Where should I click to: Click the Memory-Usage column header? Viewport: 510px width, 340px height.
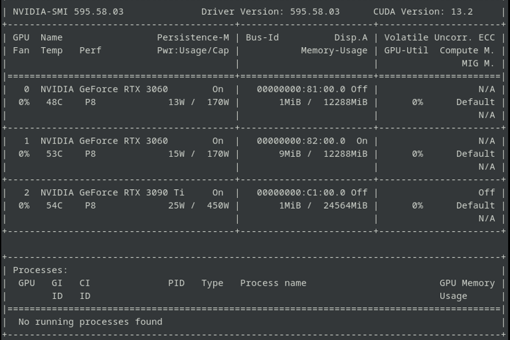pyautogui.click(x=334, y=50)
